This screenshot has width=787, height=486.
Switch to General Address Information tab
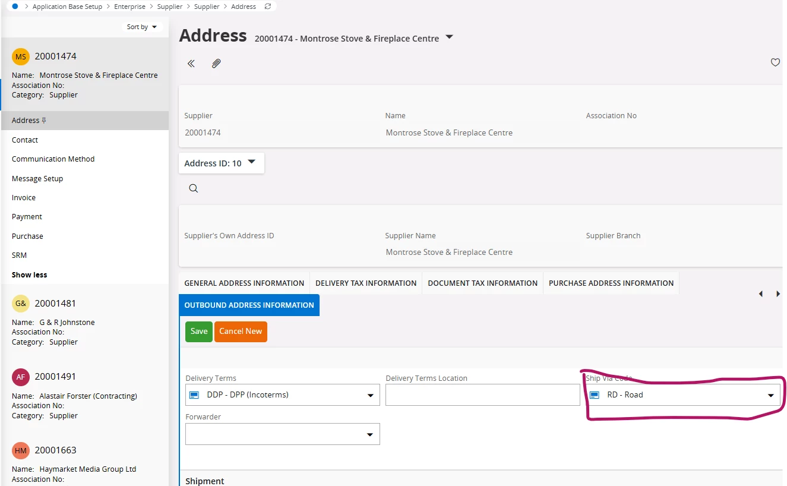tap(244, 283)
